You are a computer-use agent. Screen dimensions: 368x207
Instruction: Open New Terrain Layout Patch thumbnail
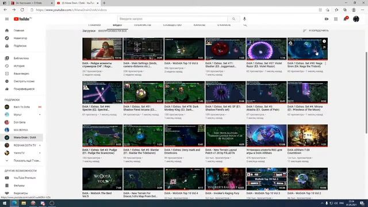(225, 136)
